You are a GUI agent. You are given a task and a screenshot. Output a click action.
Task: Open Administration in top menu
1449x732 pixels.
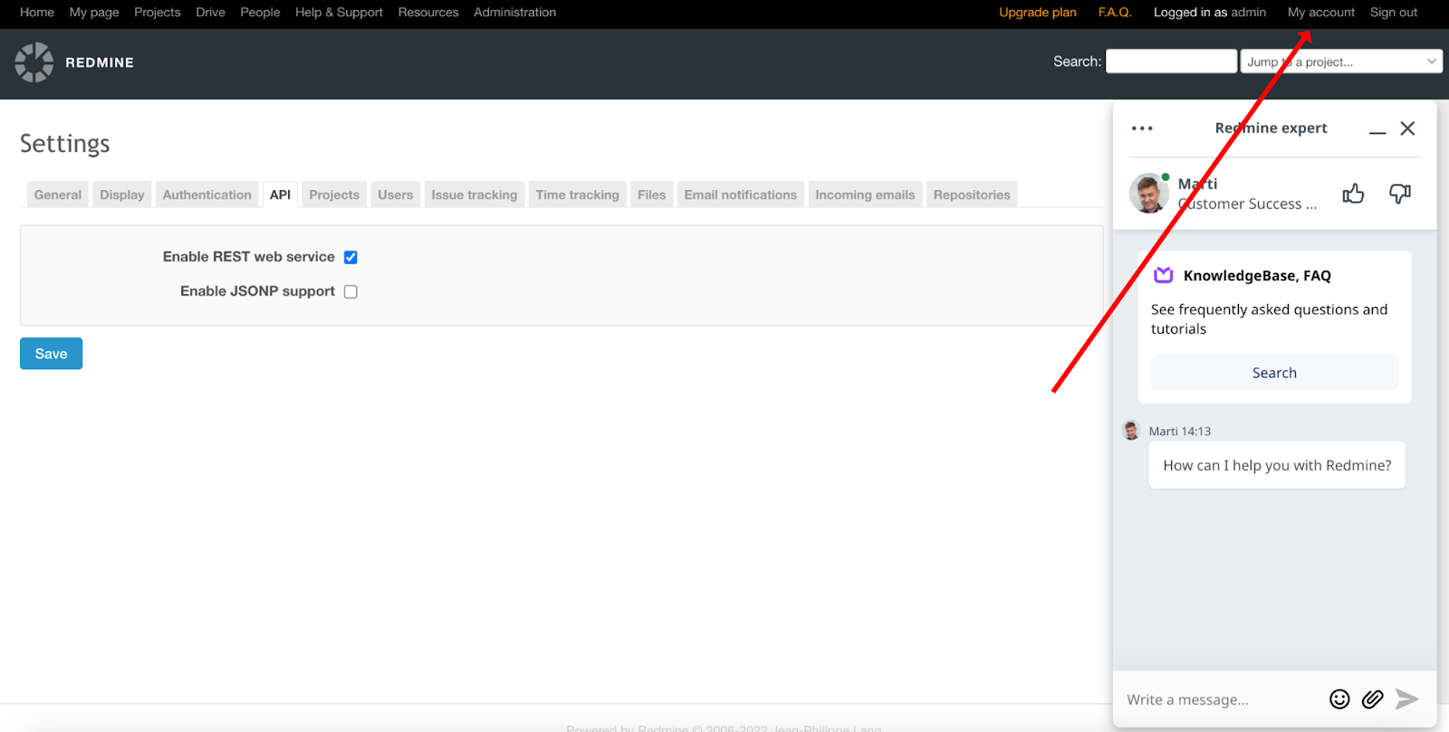click(515, 12)
